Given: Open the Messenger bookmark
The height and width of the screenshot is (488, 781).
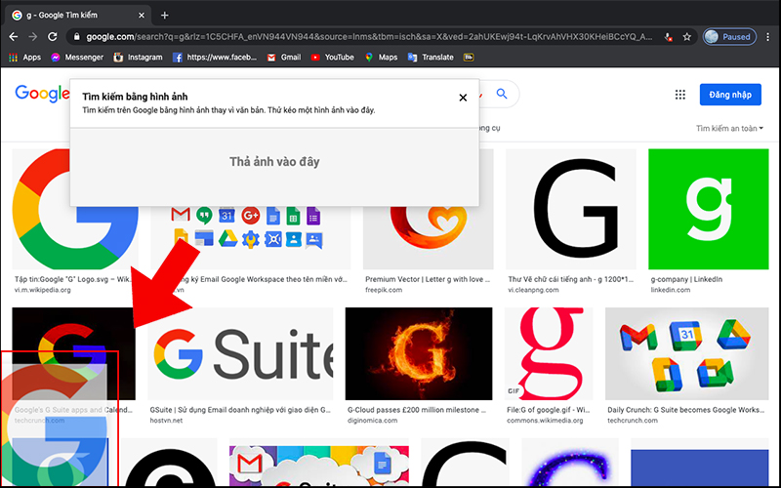Looking at the screenshot, I should [77, 58].
